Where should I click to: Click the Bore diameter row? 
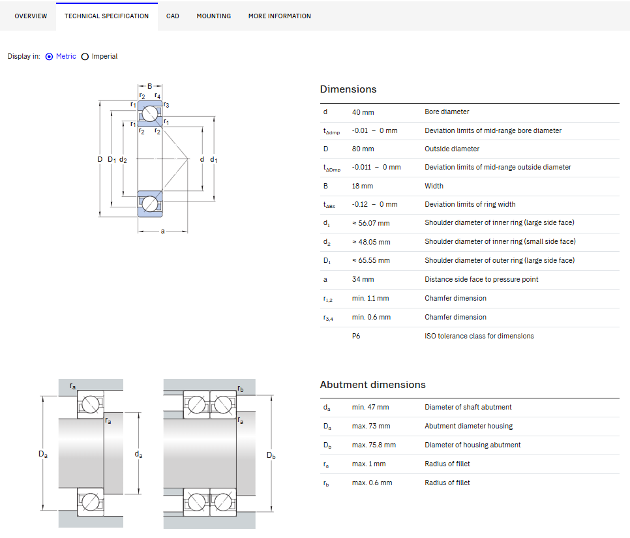tap(470, 112)
